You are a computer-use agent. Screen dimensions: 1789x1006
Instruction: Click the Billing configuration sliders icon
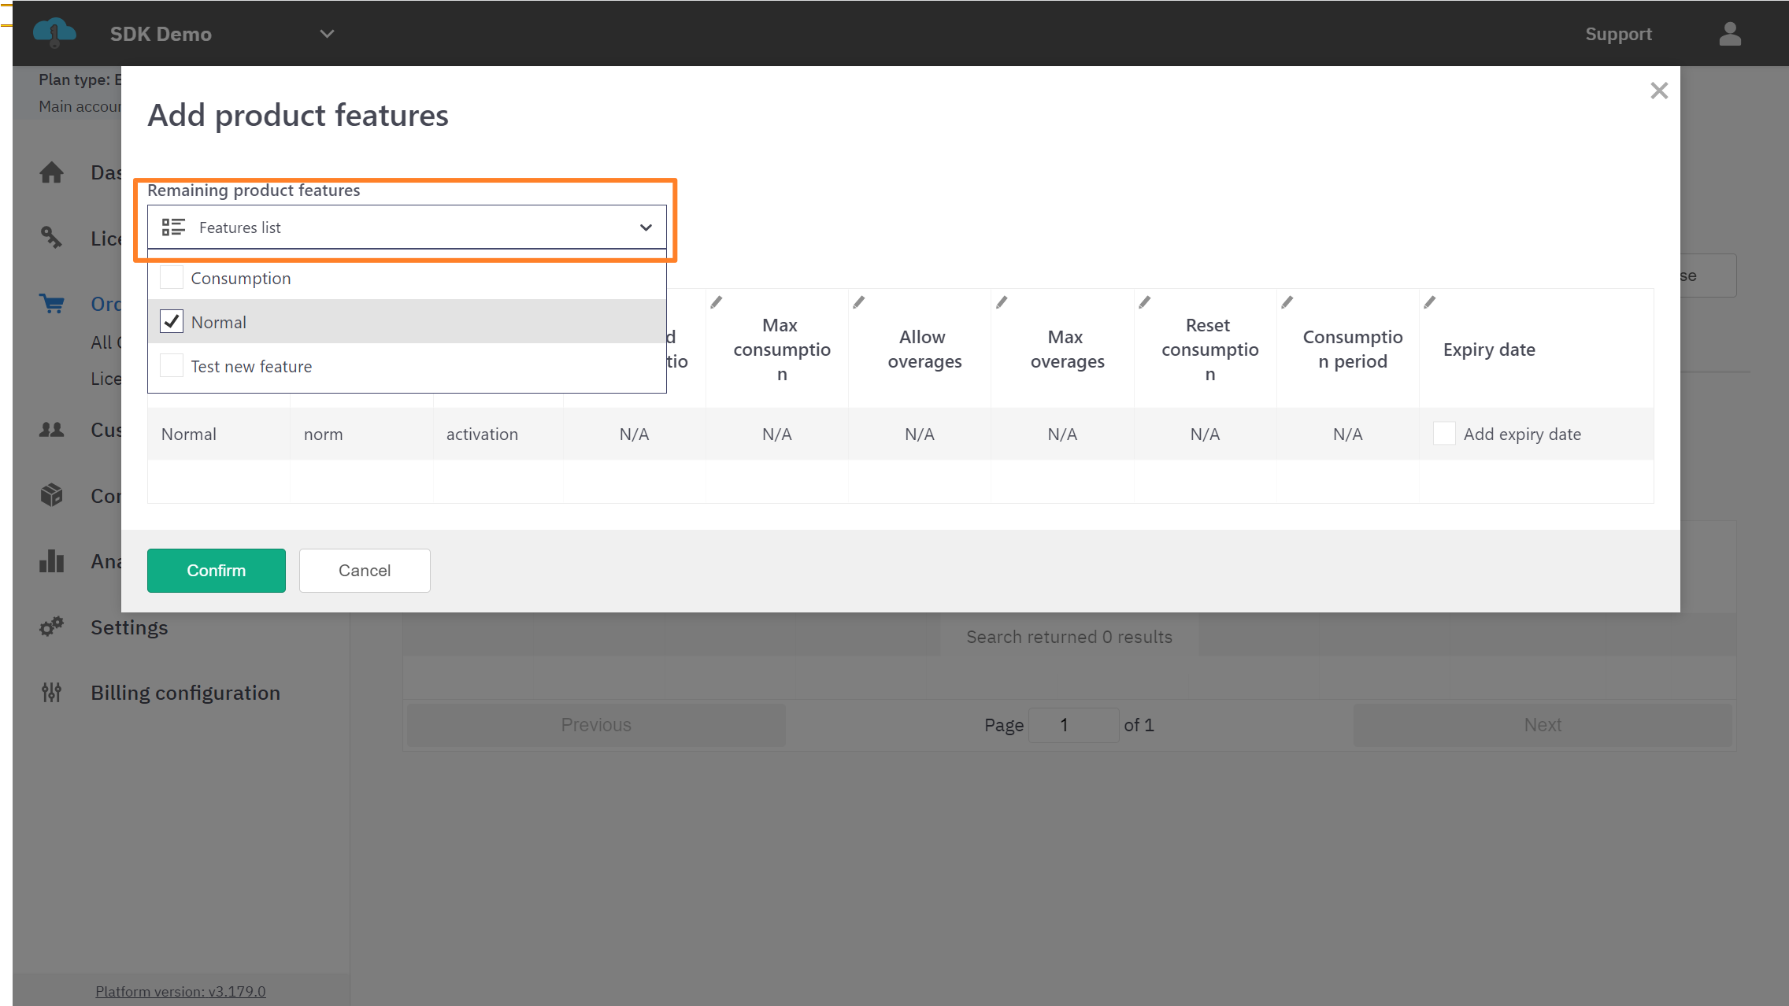tap(52, 692)
